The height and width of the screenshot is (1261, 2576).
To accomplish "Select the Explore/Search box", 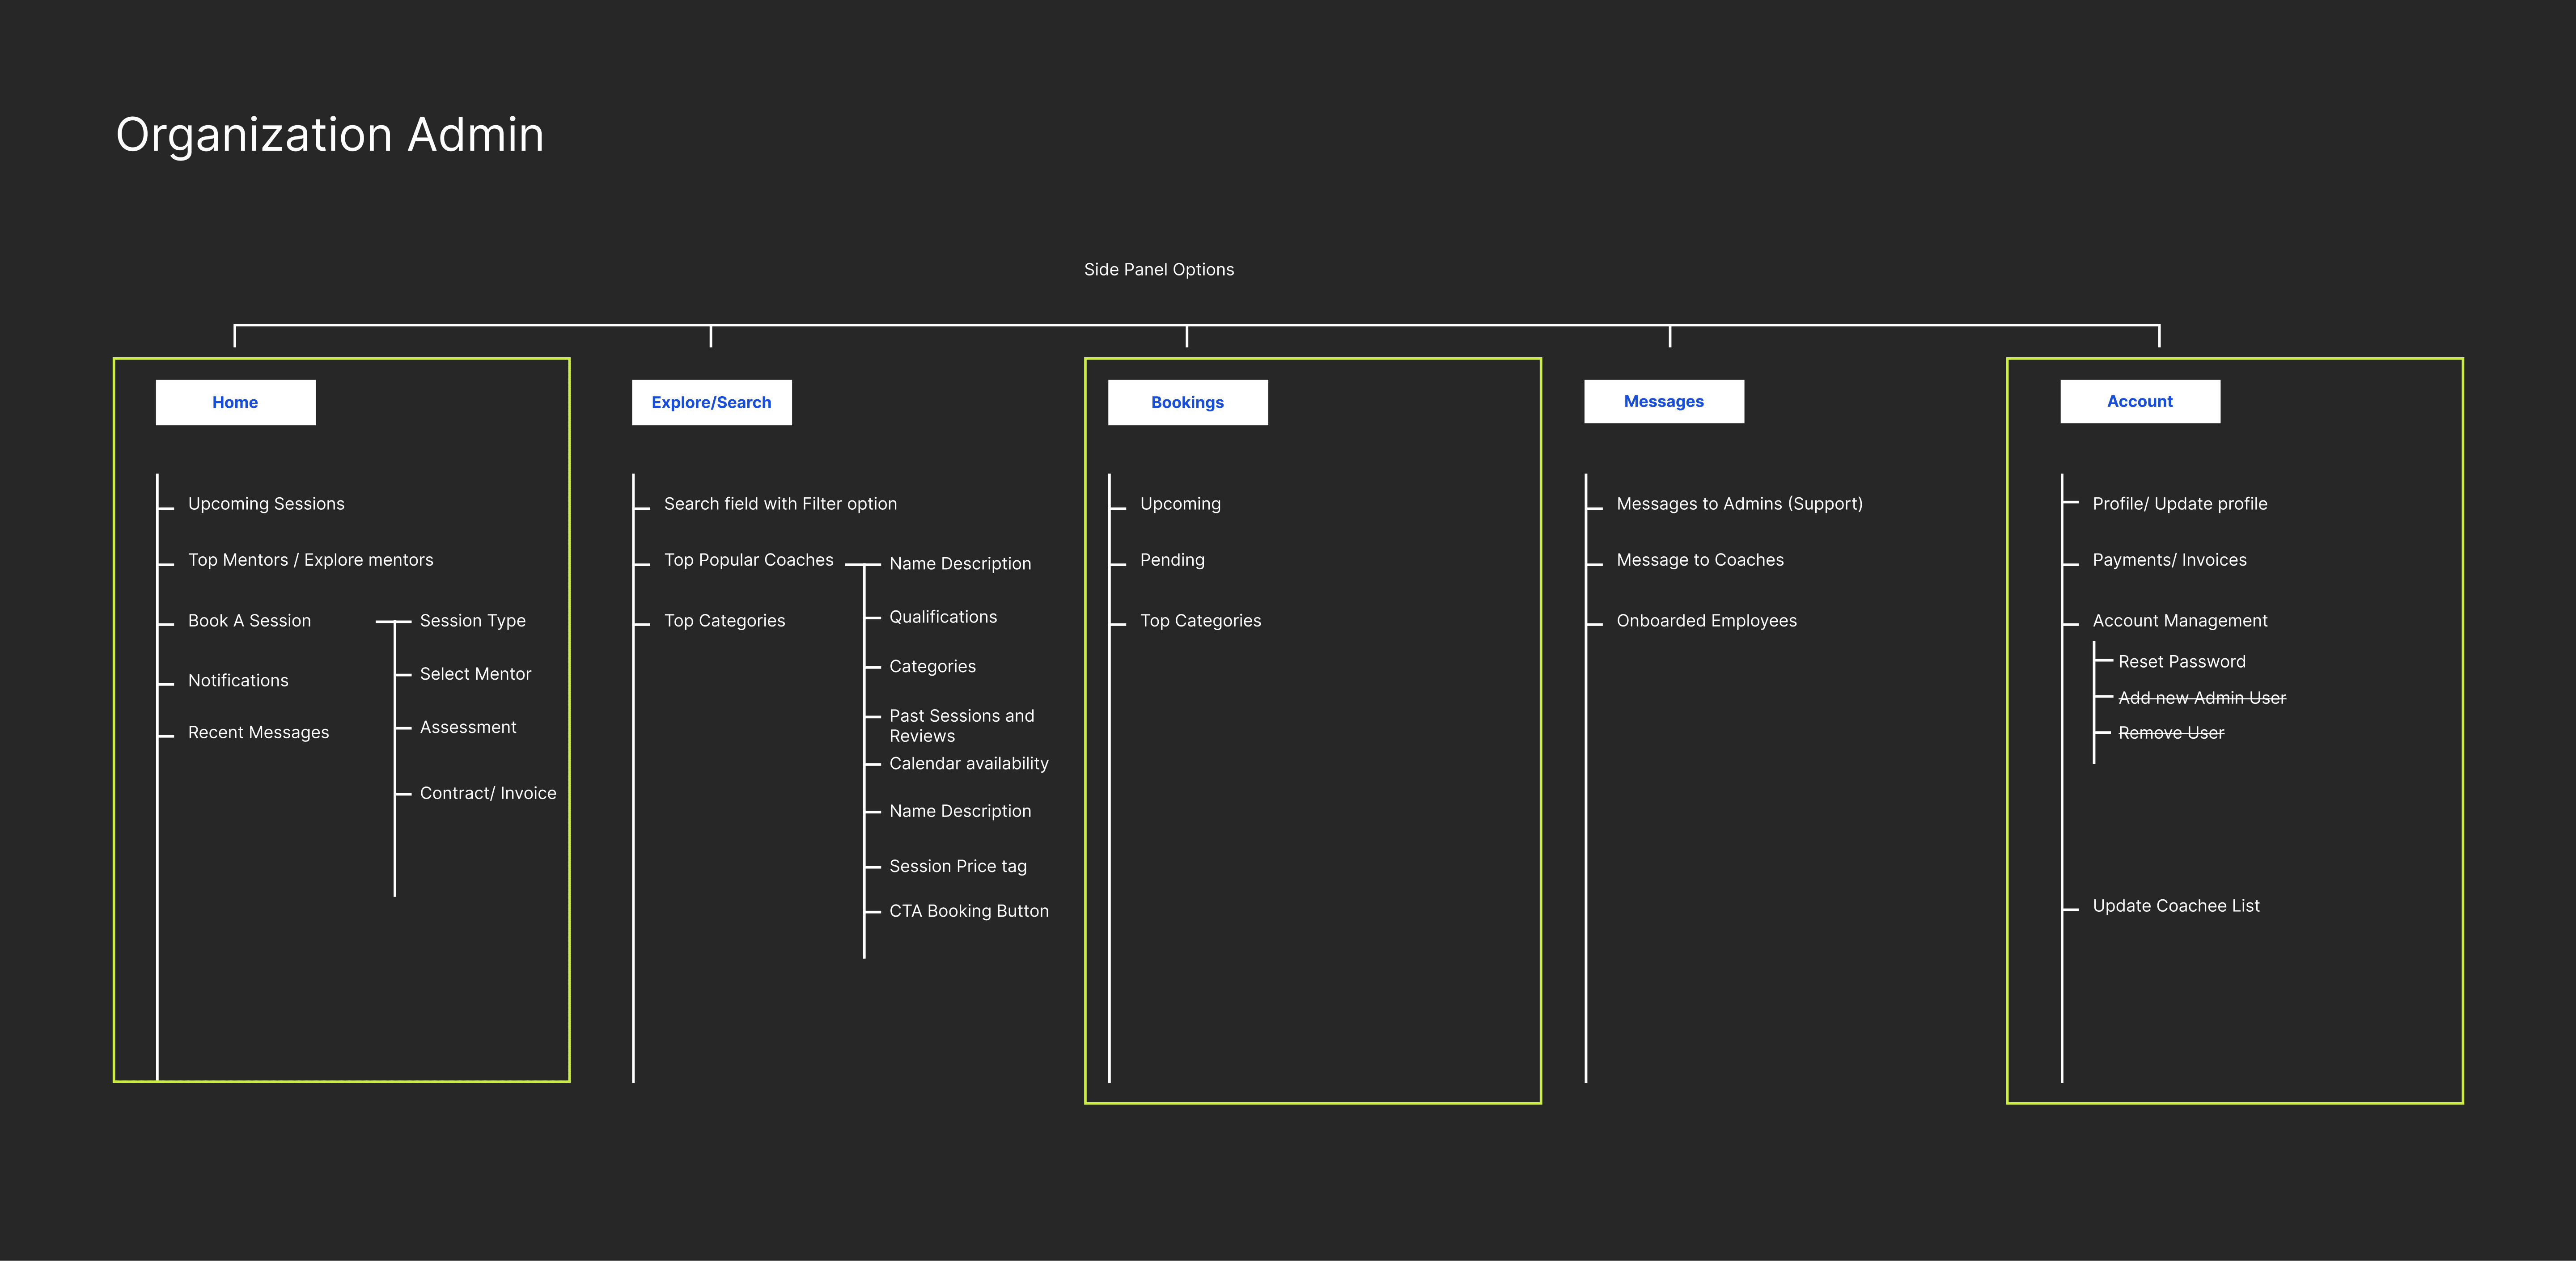I will point(711,402).
